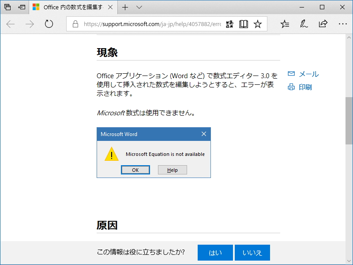Open the メール sharing link
Image resolution: width=353 pixels, height=265 pixels.
point(307,74)
